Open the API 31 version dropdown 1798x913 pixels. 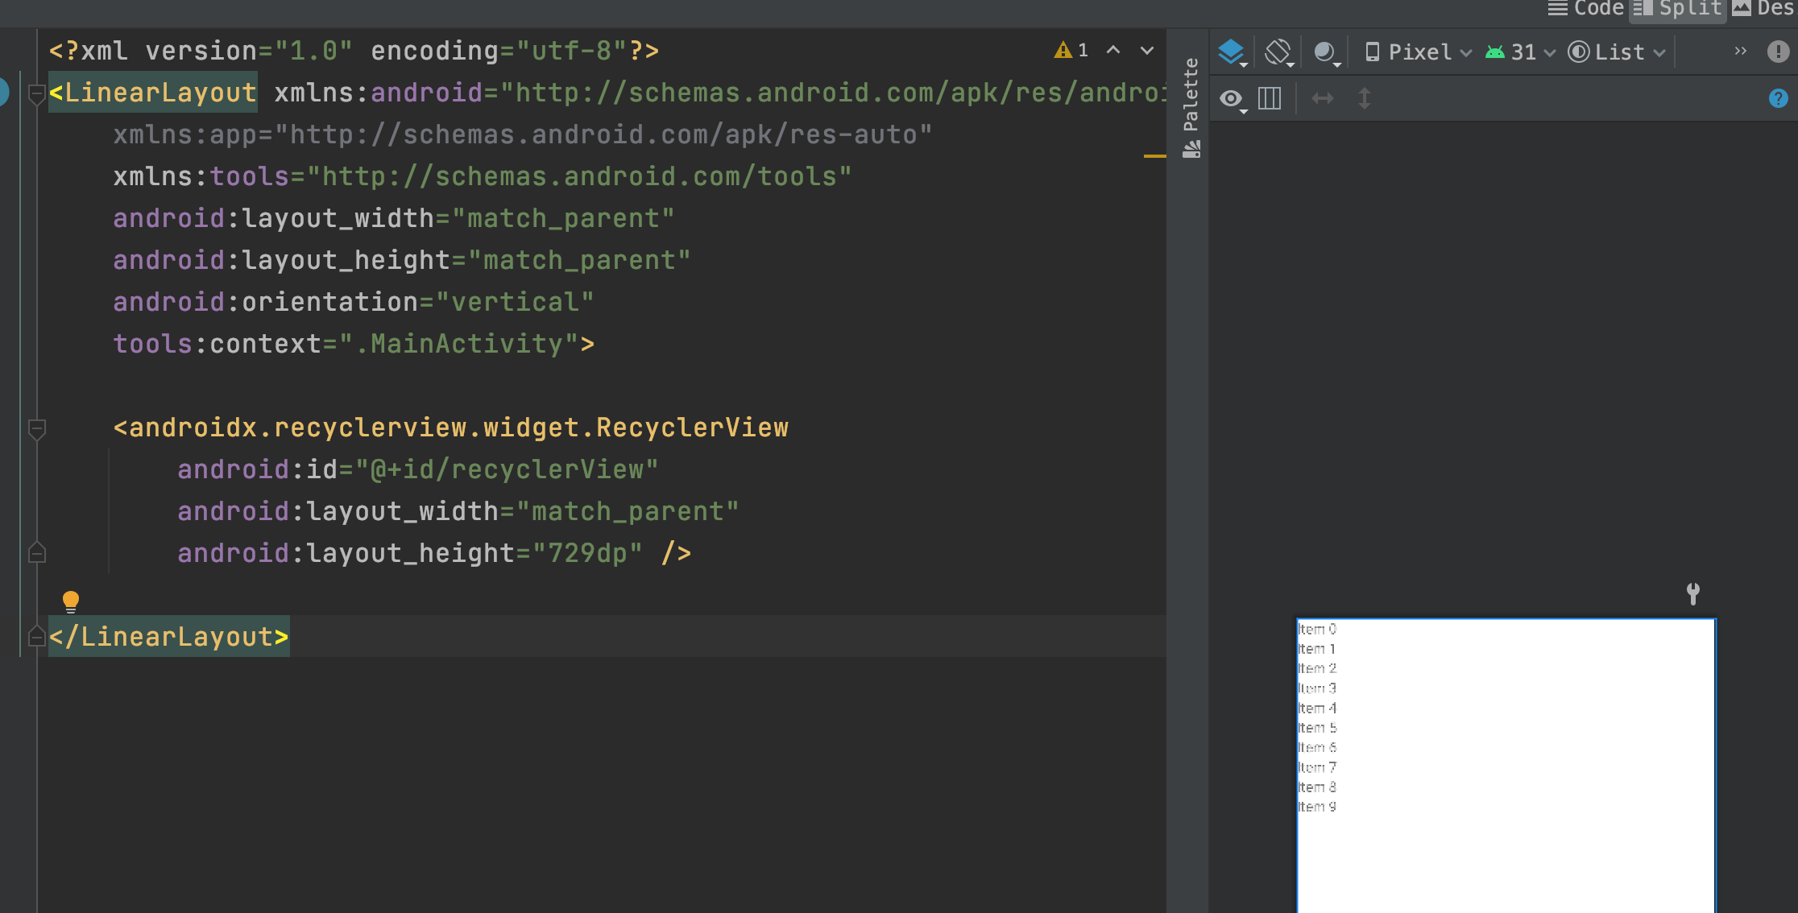(1521, 52)
